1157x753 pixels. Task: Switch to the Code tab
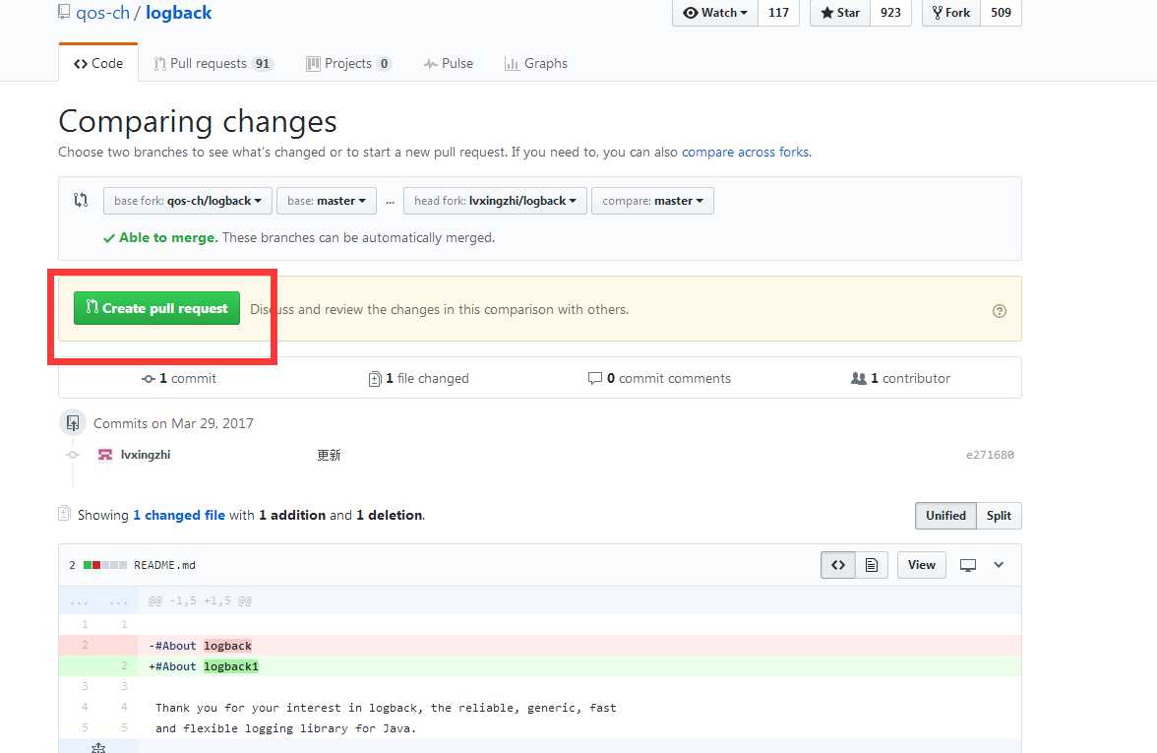tap(98, 63)
